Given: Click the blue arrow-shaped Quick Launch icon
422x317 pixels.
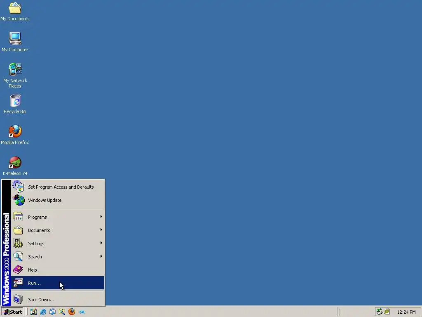Looking at the screenshot, I should (x=82, y=312).
